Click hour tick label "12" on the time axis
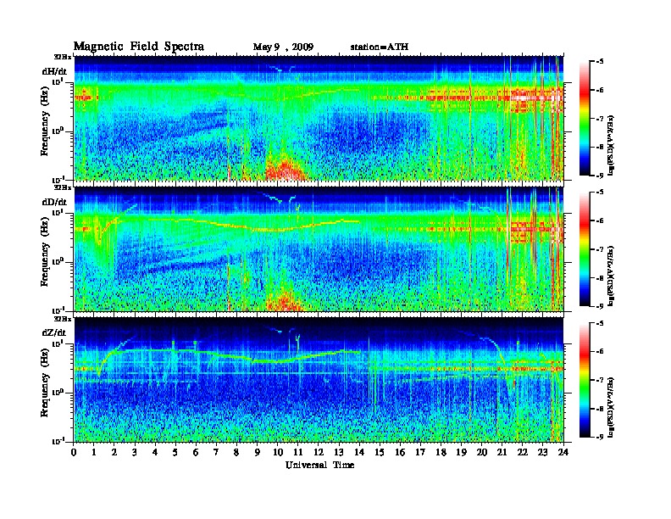The image size is (671, 519). (319, 452)
